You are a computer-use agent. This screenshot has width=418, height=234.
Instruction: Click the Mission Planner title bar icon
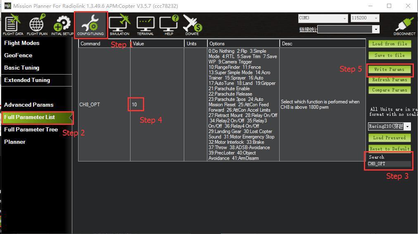(7, 6)
